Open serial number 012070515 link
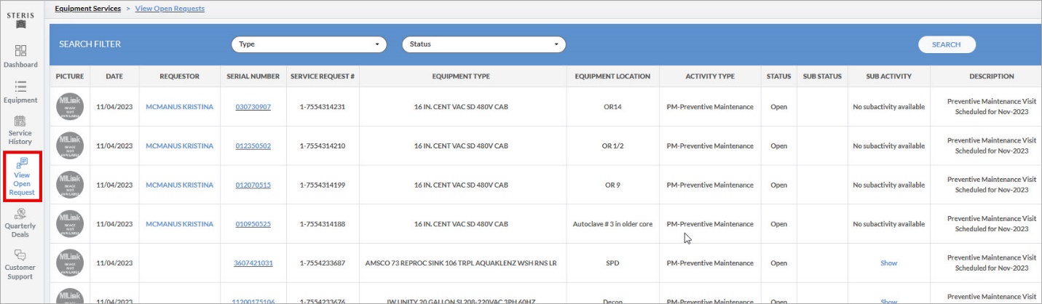 pos(253,185)
